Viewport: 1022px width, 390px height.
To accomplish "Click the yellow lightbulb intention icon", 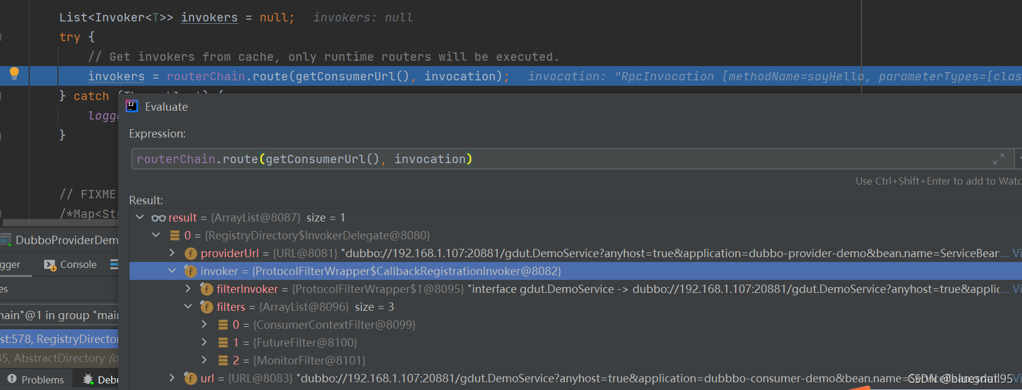I will click(x=14, y=73).
